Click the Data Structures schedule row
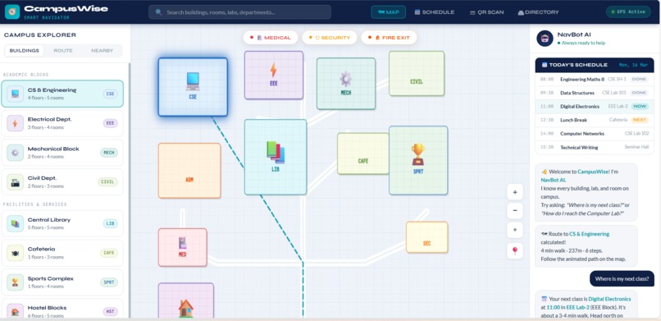661x321 pixels. [595, 93]
